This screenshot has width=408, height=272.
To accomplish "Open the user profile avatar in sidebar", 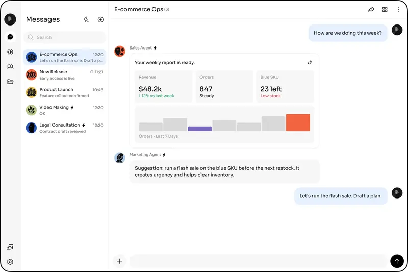I will (x=10, y=19).
